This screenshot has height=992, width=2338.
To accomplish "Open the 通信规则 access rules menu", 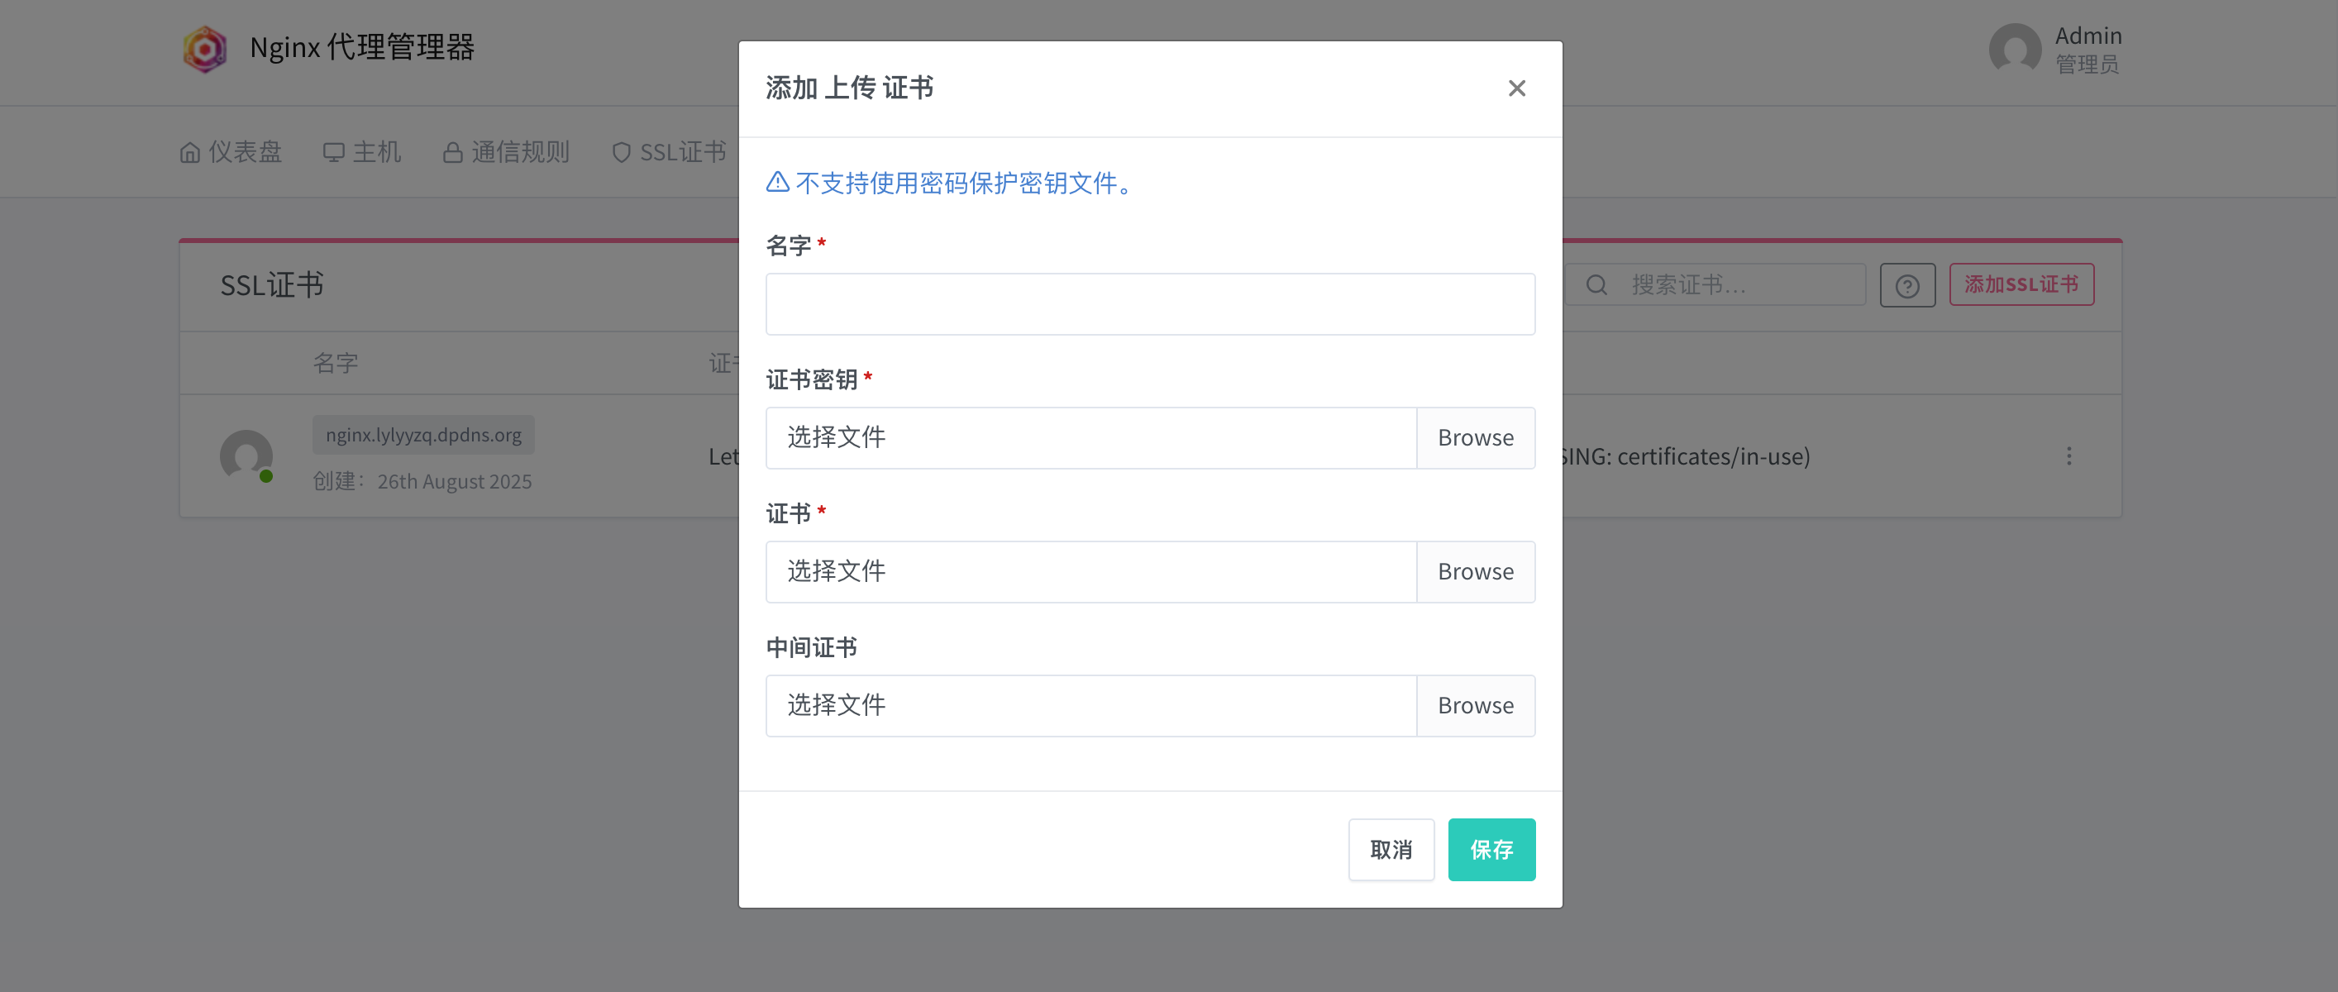I will pyautogui.click(x=505, y=151).
